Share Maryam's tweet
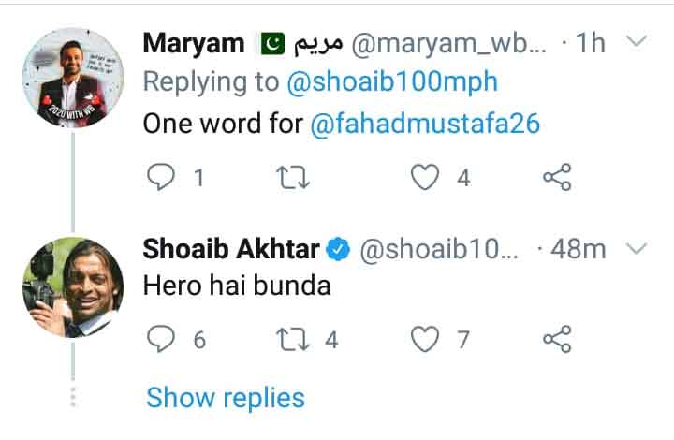 (557, 177)
